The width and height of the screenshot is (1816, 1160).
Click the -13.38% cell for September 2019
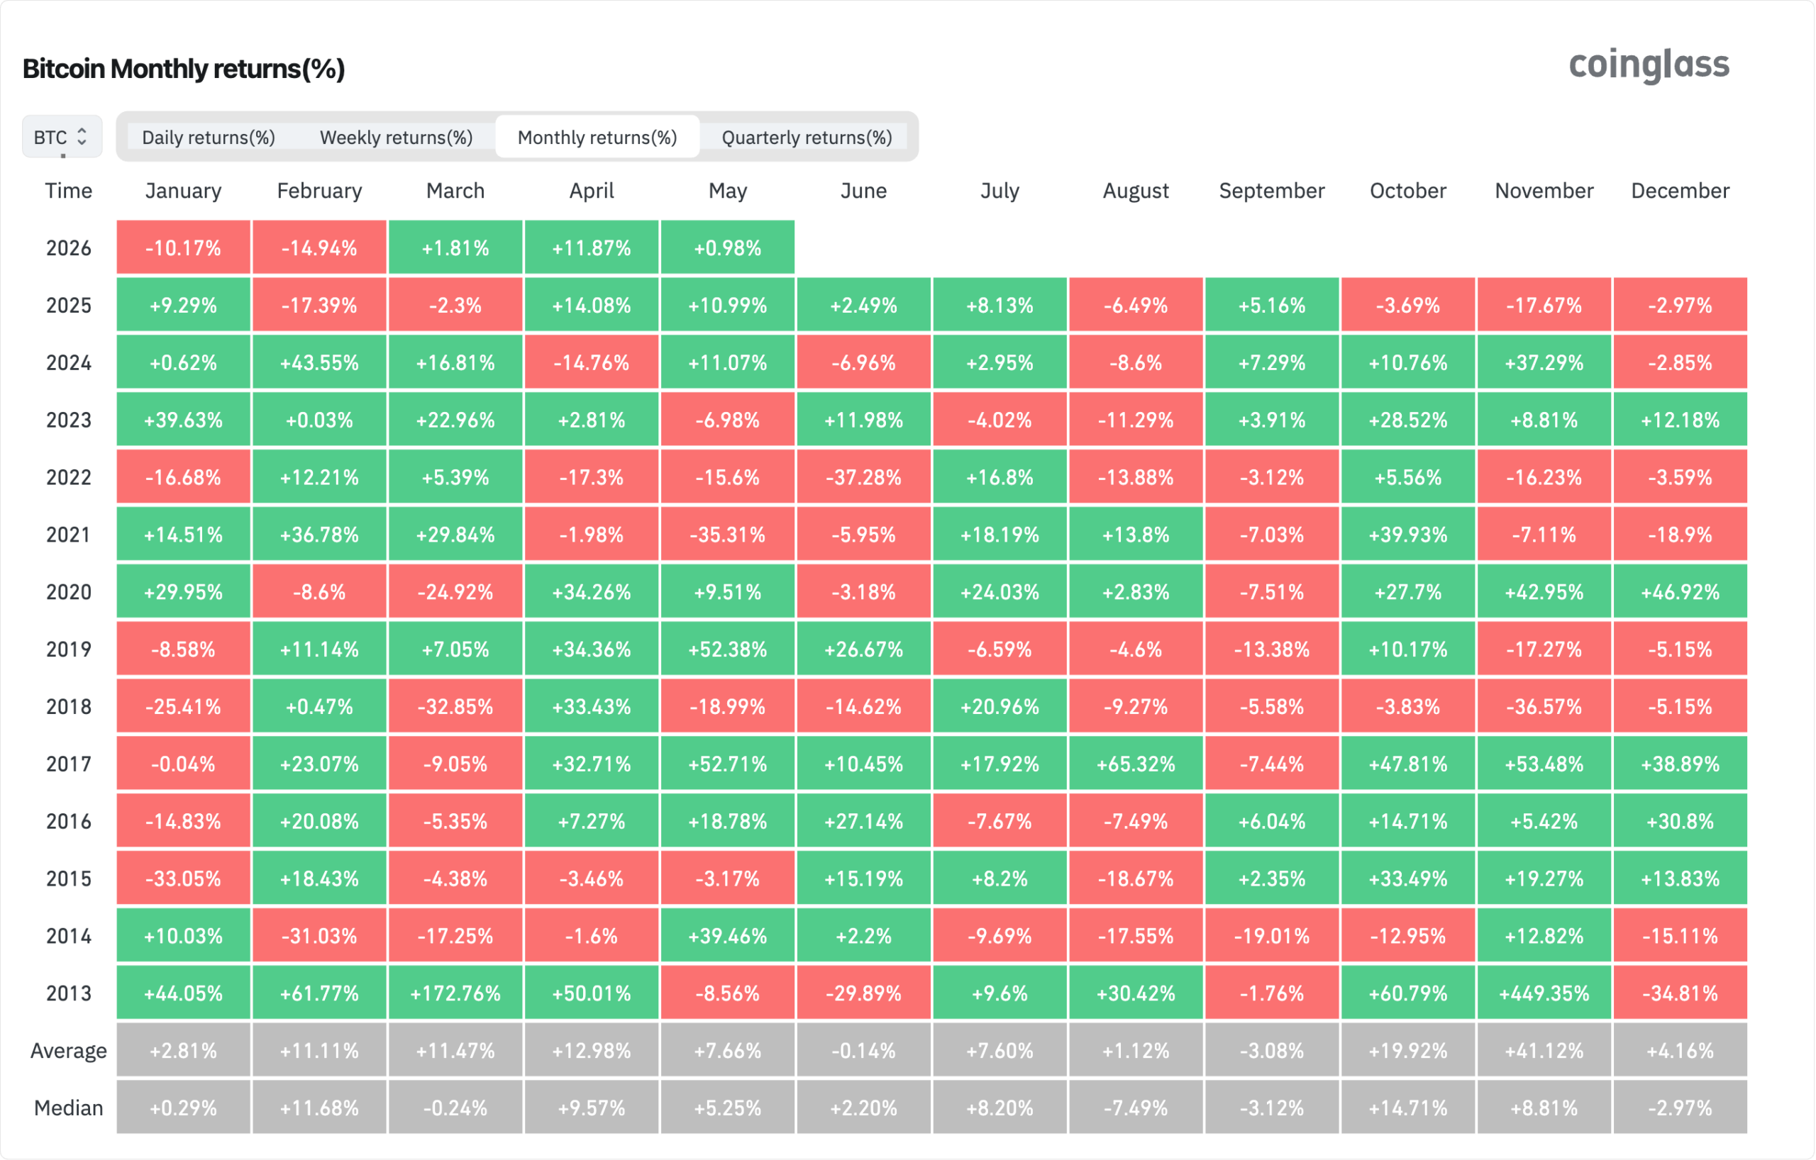(1272, 648)
